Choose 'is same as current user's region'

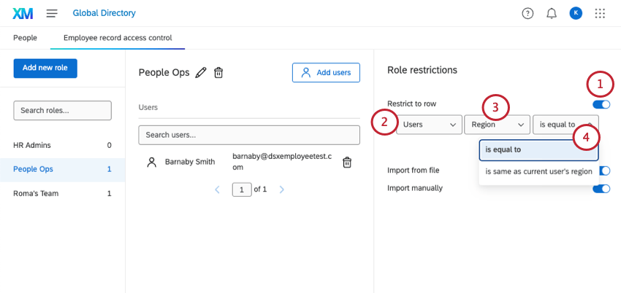(x=538, y=171)
